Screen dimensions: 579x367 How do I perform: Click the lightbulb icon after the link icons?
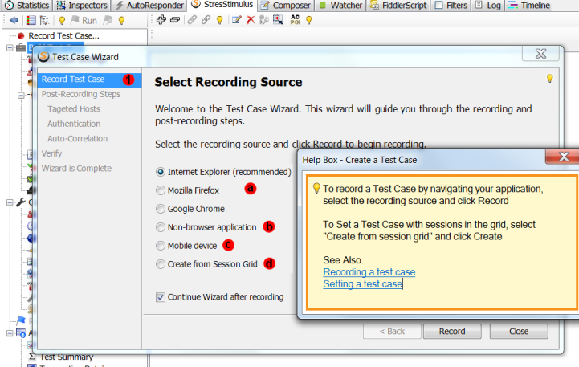click(x=220, y=20)
